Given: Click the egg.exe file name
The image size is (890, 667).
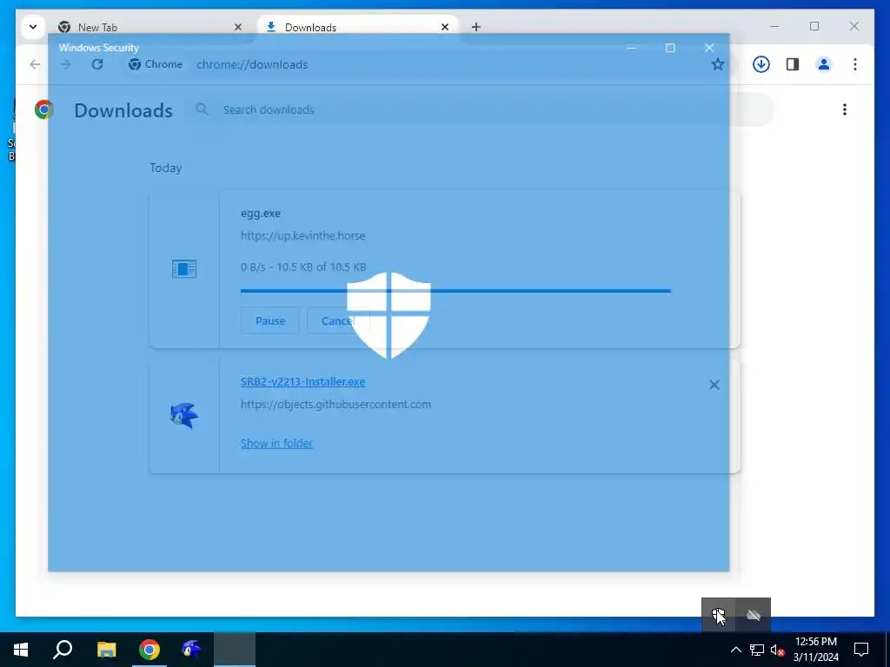Looking at the screenshot, I should [261, 214].
